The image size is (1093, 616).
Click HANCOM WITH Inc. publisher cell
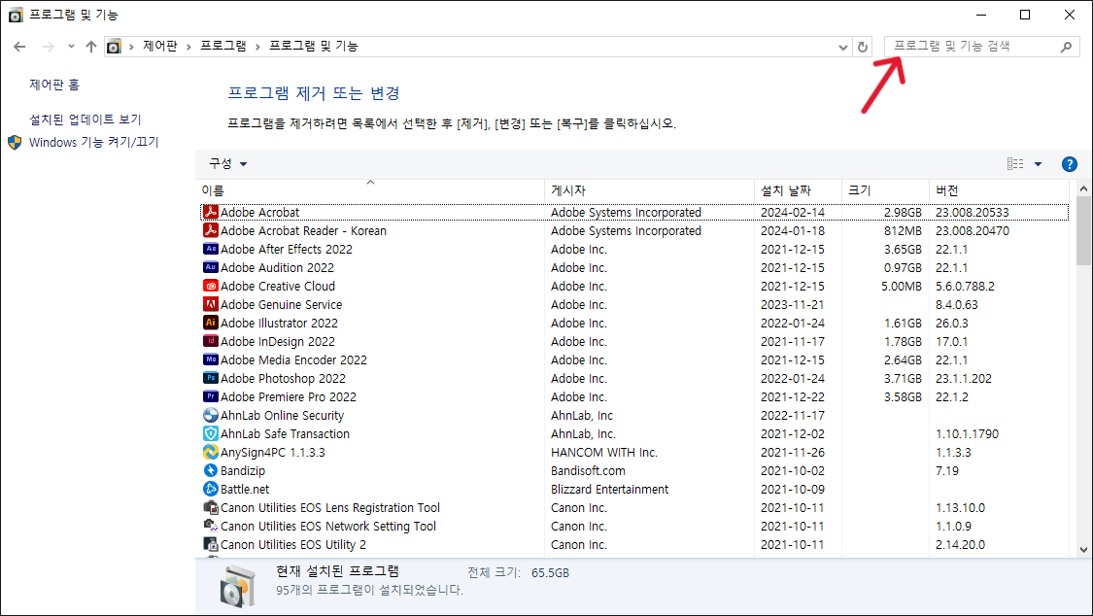[x=603, y=452]
